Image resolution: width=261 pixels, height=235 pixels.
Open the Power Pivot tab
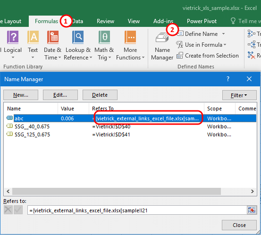tap(202, 21)
